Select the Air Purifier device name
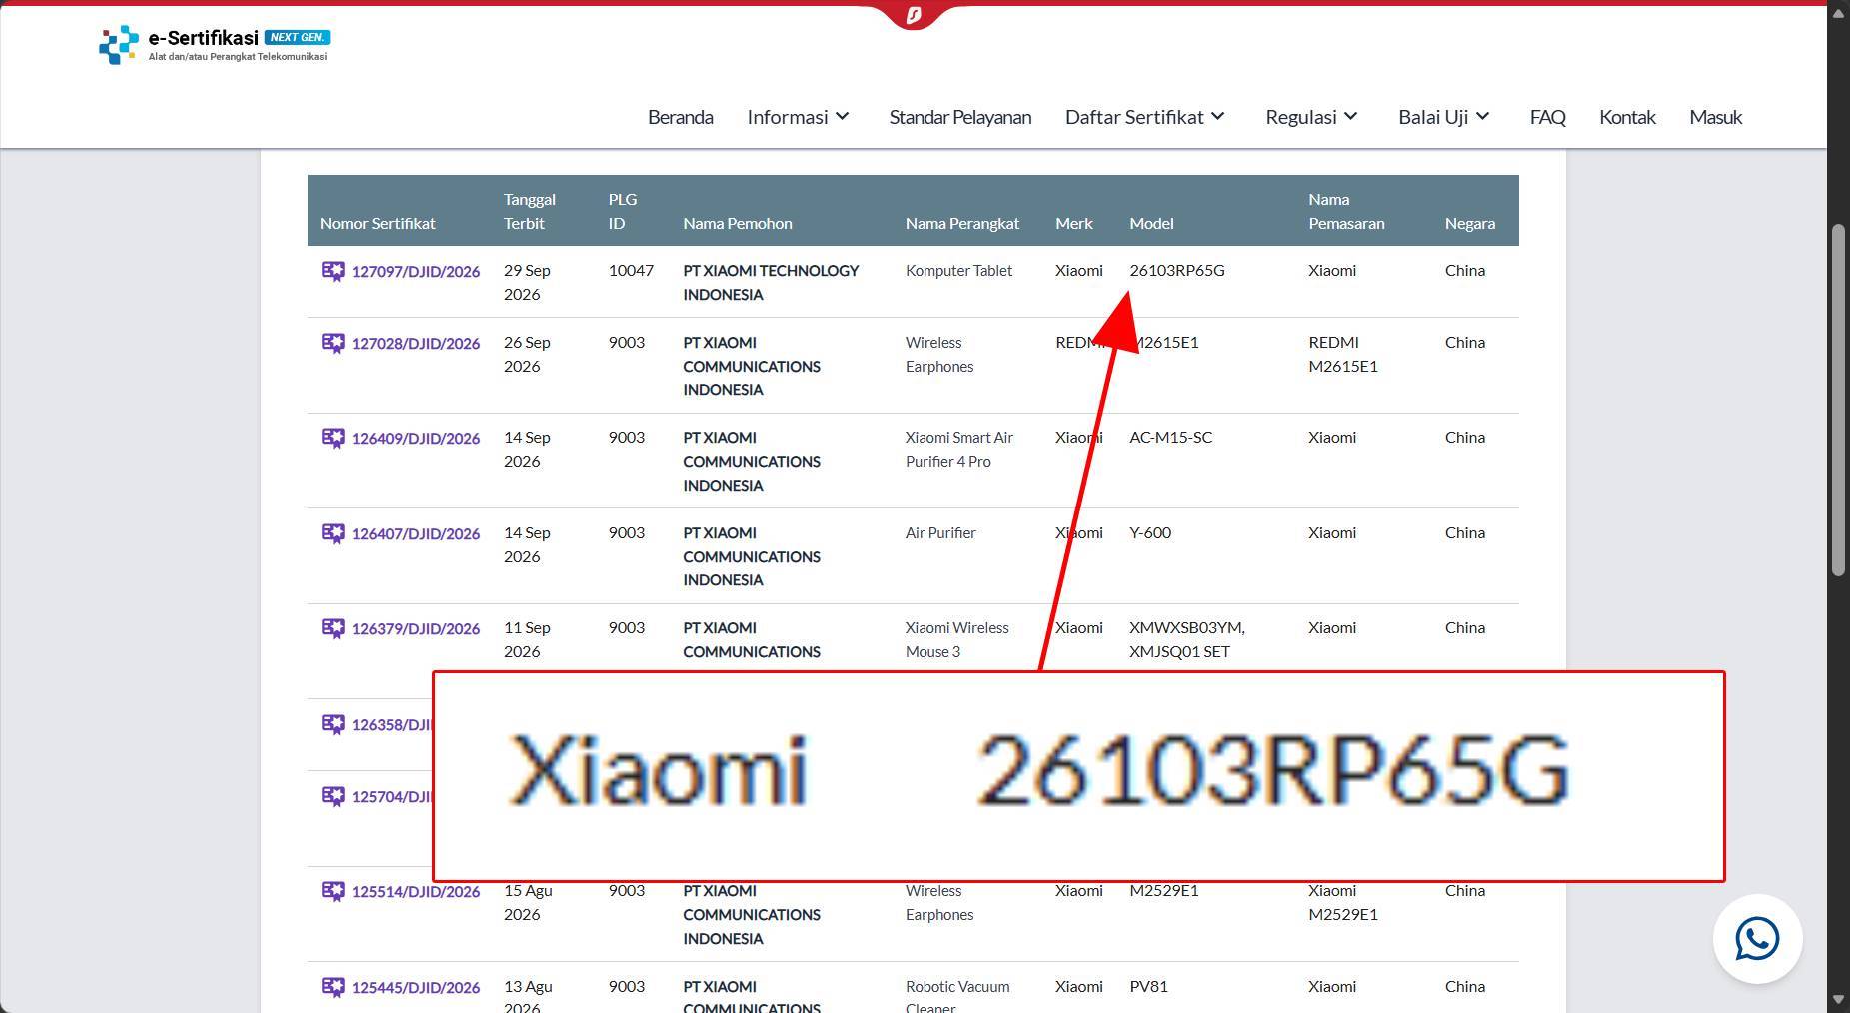This screenshot has width=1850, height=1013. [x=940, y=532]
